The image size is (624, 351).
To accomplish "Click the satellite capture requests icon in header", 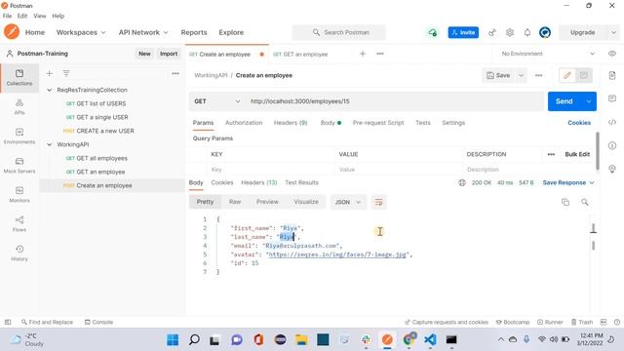I will pos(492,32).
